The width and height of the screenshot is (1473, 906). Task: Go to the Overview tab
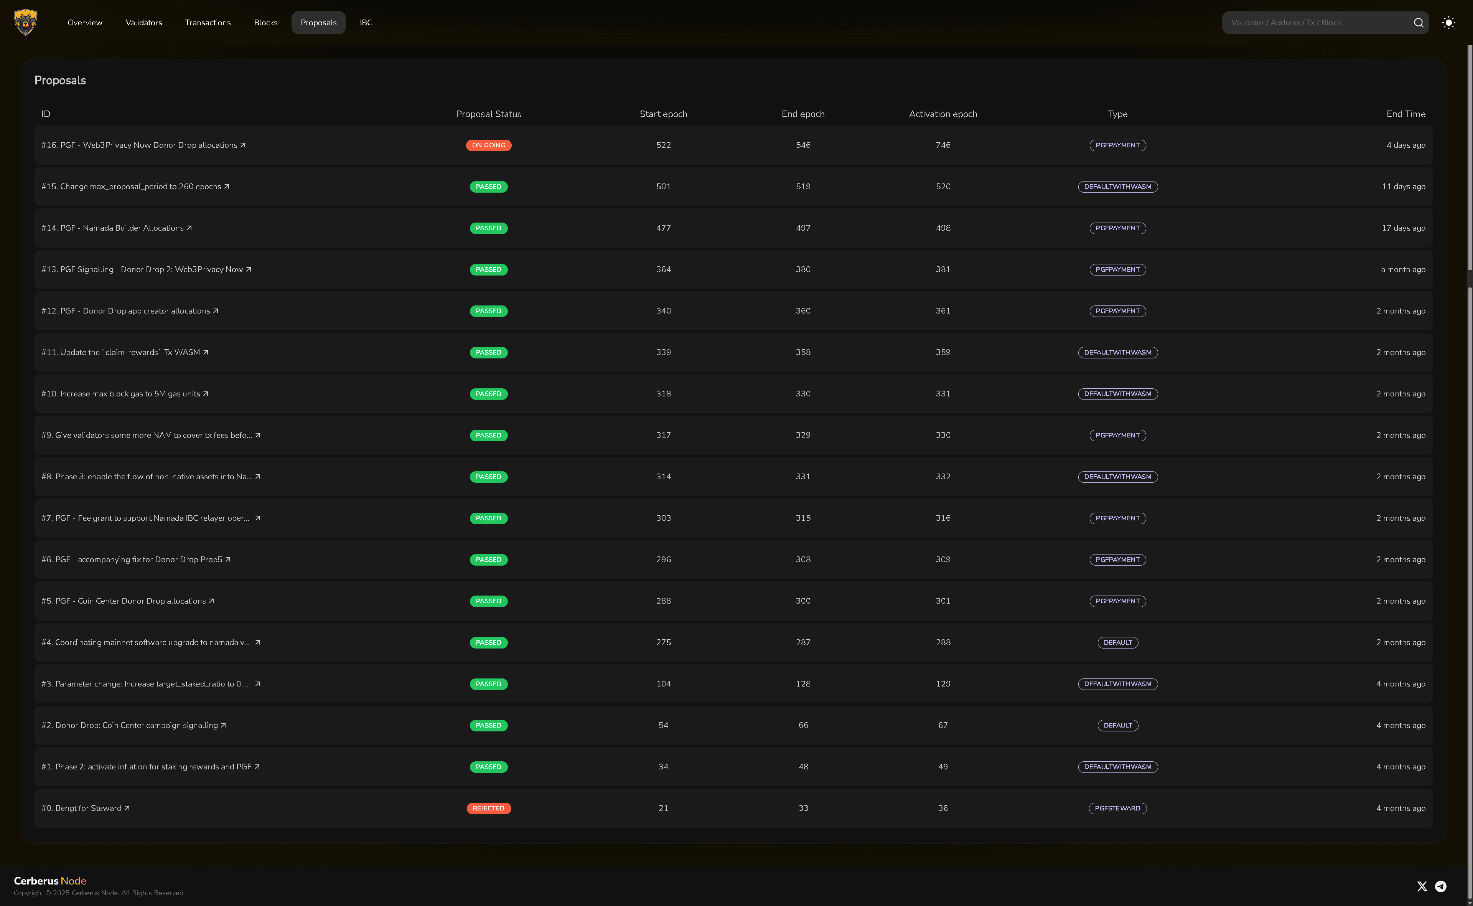click(x=85, y=23)
